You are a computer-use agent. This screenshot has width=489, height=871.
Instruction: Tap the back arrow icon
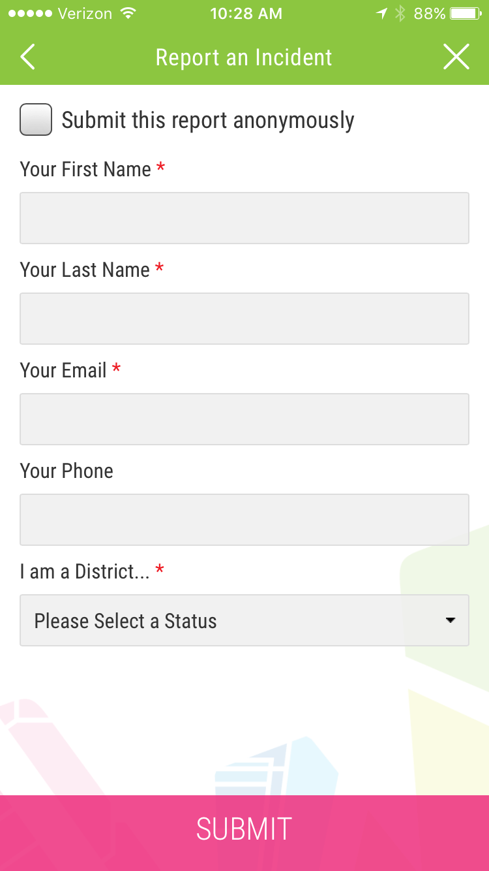(x=27, y=57)
